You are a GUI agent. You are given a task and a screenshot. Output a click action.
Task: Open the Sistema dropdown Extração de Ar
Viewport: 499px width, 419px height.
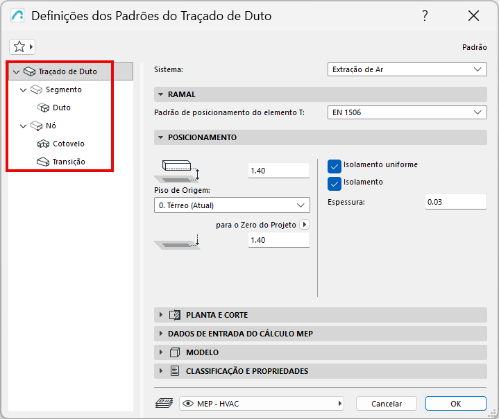tap(407, 69)
